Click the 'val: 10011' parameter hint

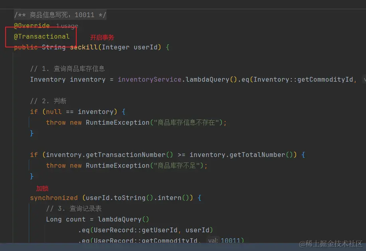click(x=224, y=240)
